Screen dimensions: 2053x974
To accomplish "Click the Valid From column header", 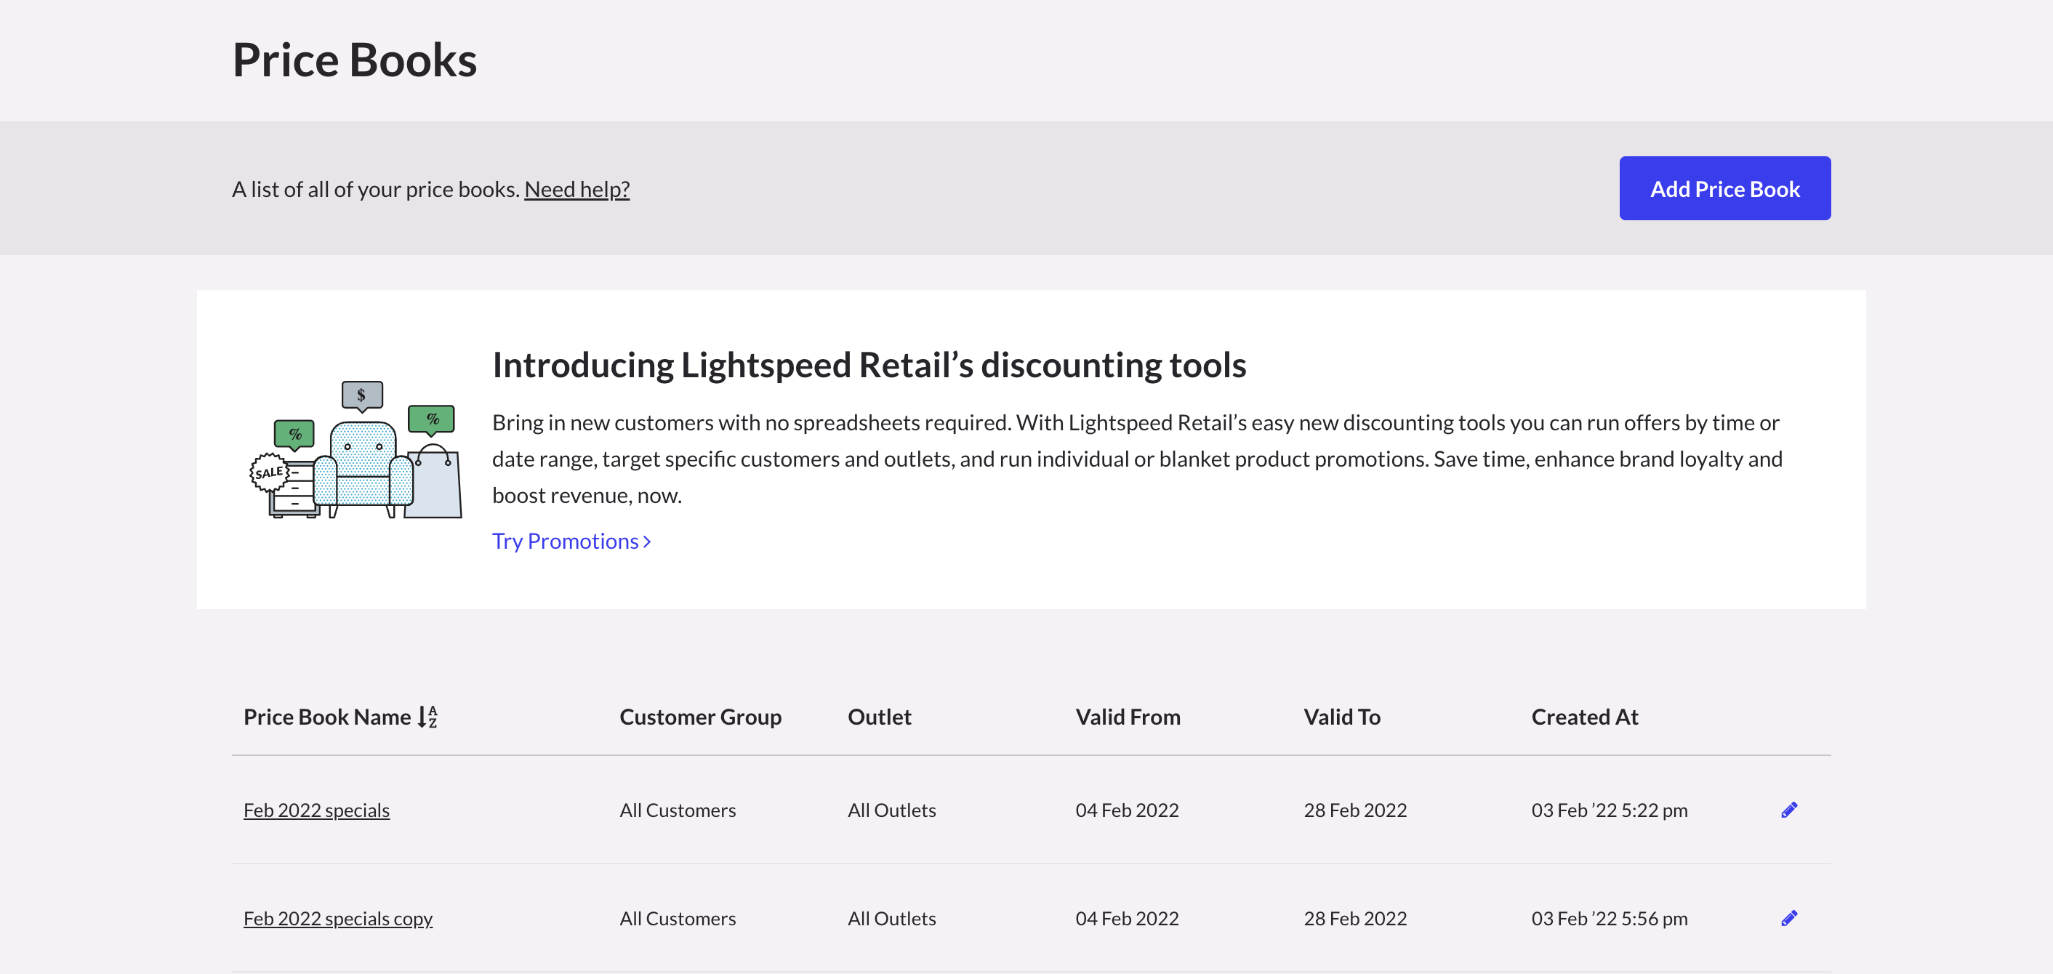I will pos(1127,717).
